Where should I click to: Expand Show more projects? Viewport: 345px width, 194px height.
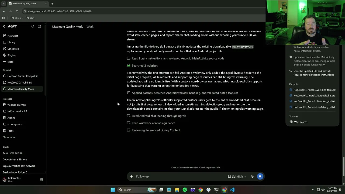tap(9, 137)
